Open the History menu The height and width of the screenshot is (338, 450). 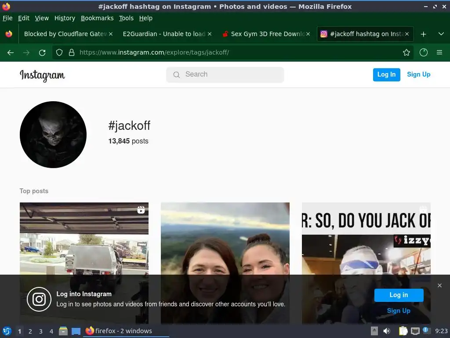click(x=65, y=18)
